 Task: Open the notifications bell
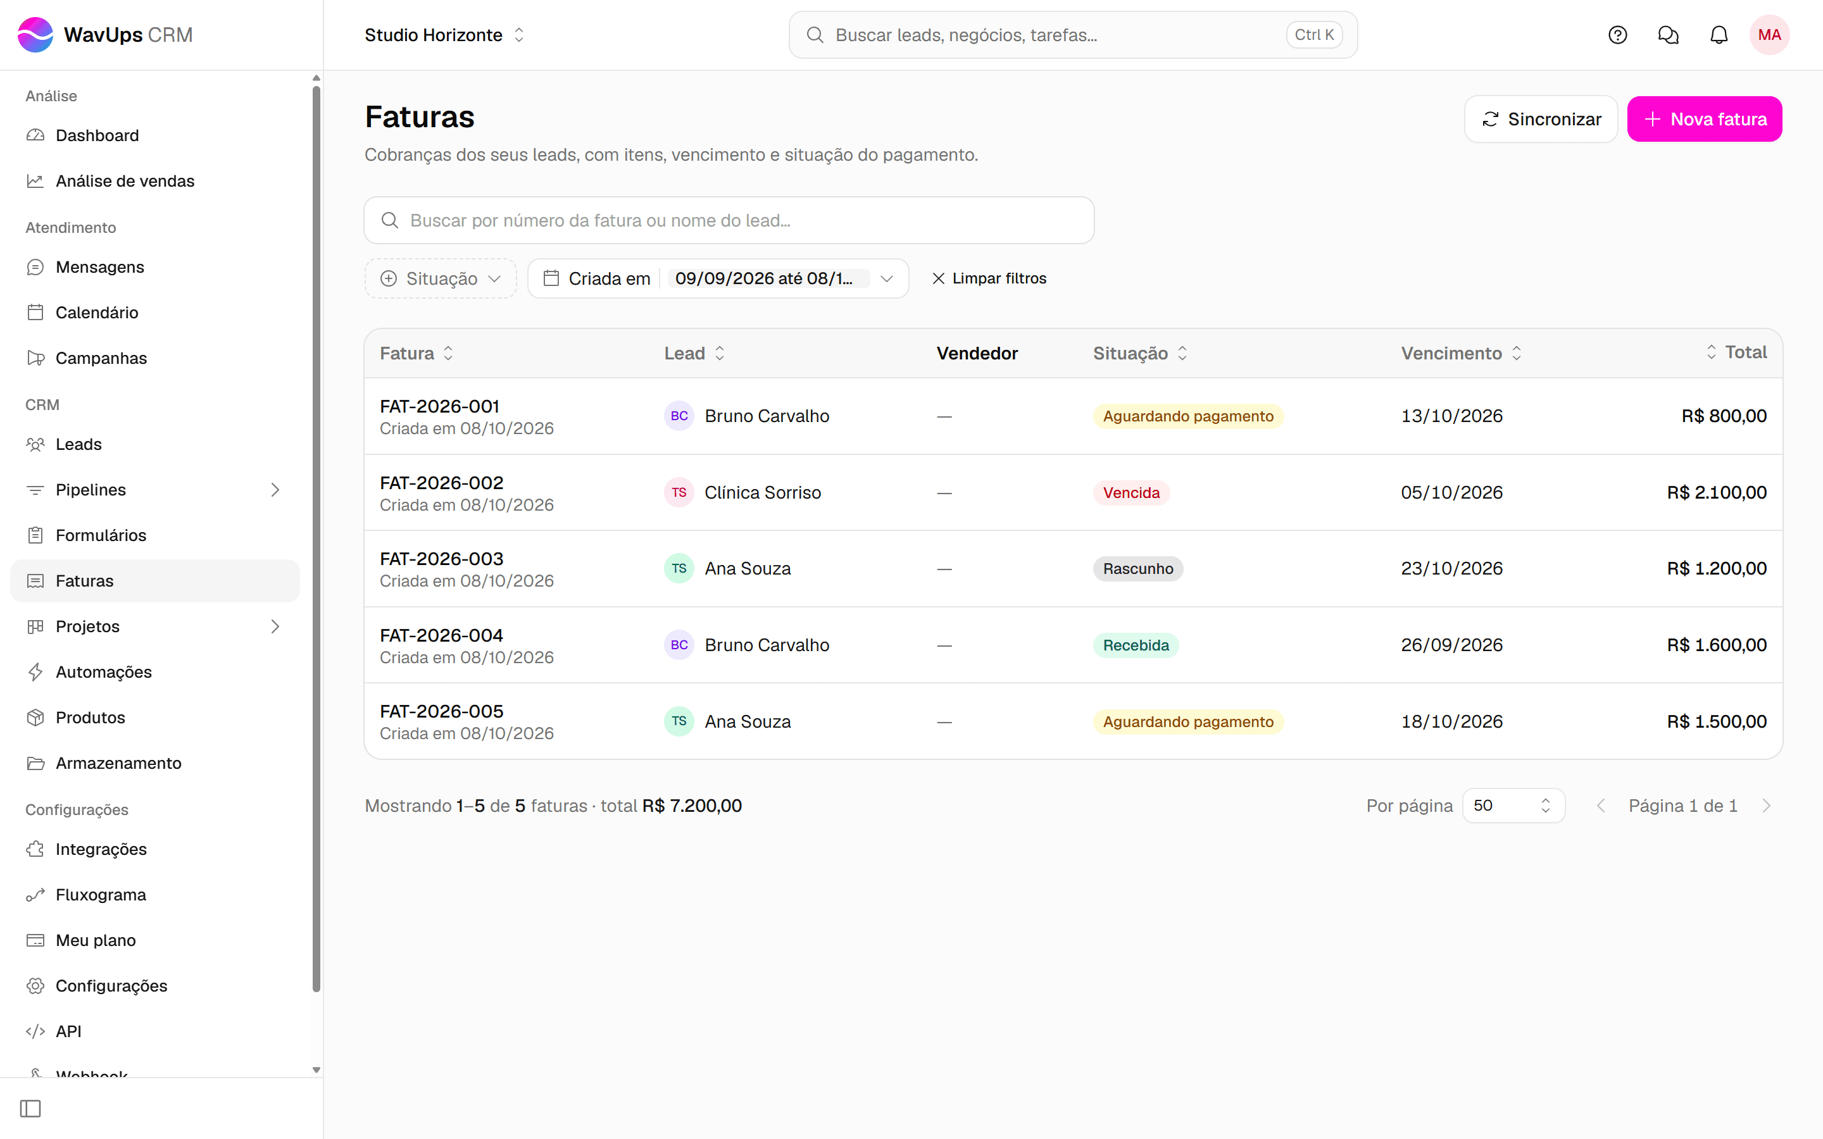point(1719,35)
